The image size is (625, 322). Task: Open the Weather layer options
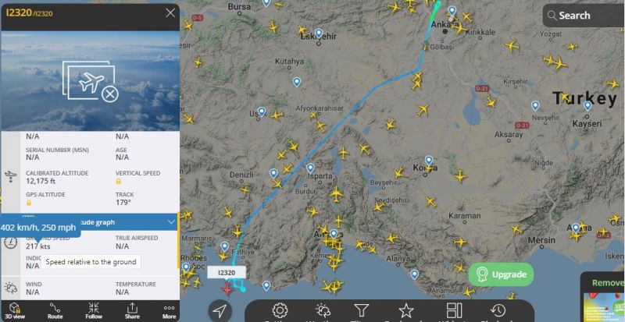click(x=323, y=311)
